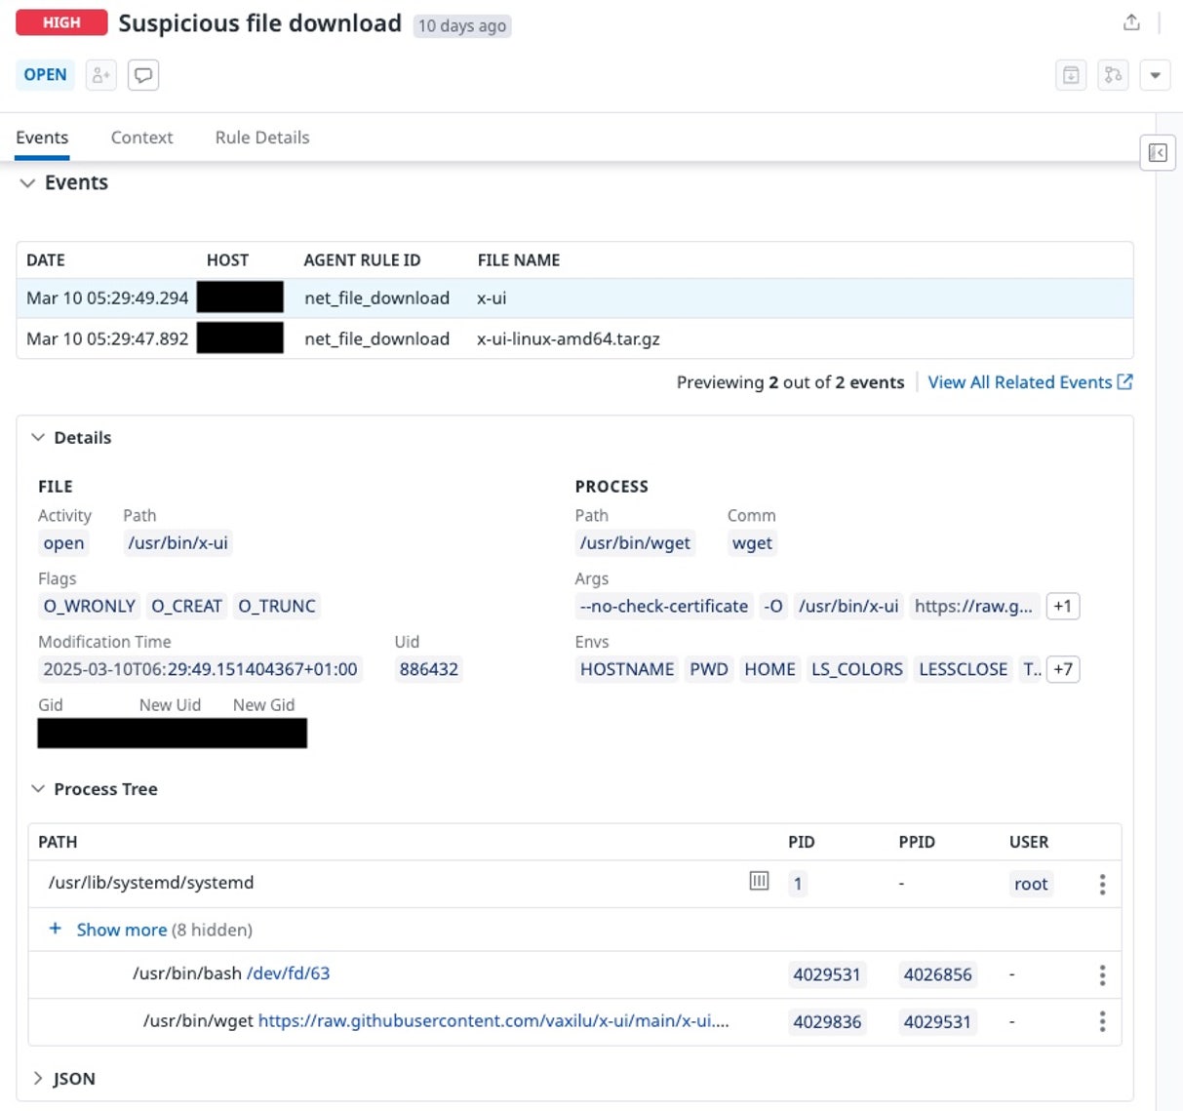Click the assign user icon beside OPEN status
Viewport: 1183px width, 1111px height.
[x=100, y=74]
